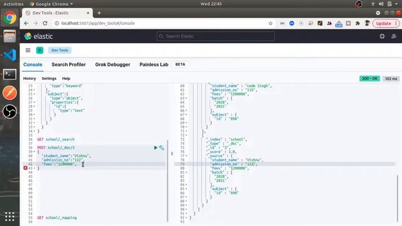The height and width of the screenshot is (226, 402).
Task: Open the newsfeed icon in the Elastic header
Action: (394, 36)
